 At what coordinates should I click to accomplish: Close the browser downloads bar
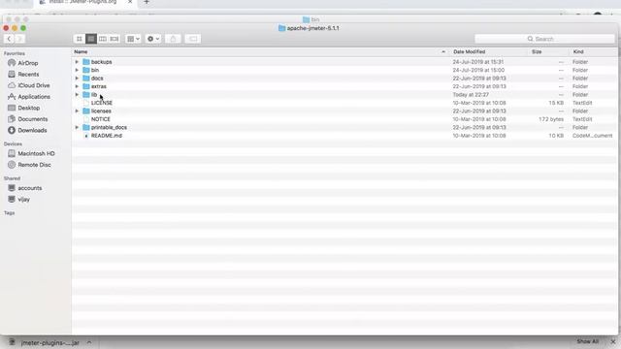[x=613, y=341]
